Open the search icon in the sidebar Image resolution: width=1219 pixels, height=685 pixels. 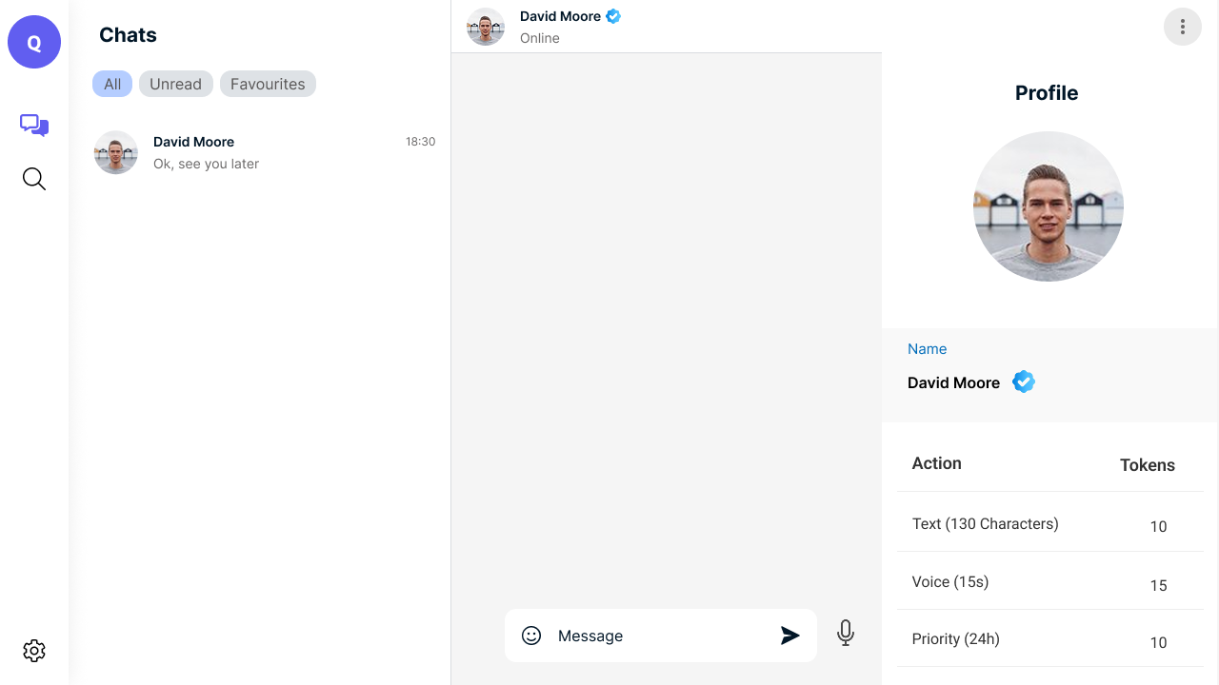(x=34, y=179)
